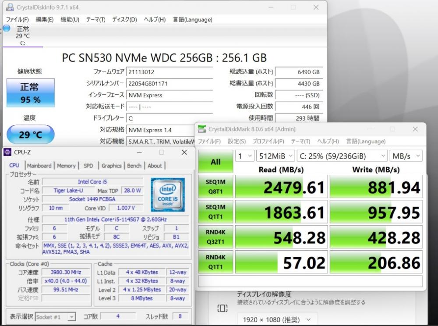Click the CrystalDiskMark app icon in title bar

point(201,129)
